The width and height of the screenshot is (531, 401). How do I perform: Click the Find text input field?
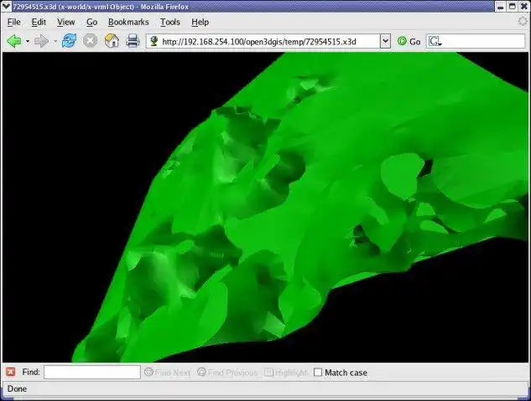point(92,373)
